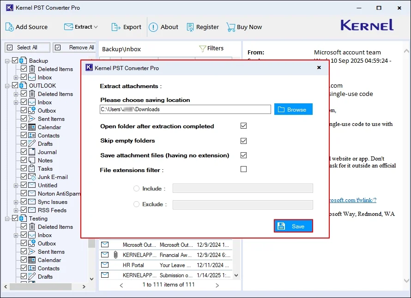Click the Add Source toolbar icon
411x298 pixels.
pyautogui.click(x=10, y=27)
